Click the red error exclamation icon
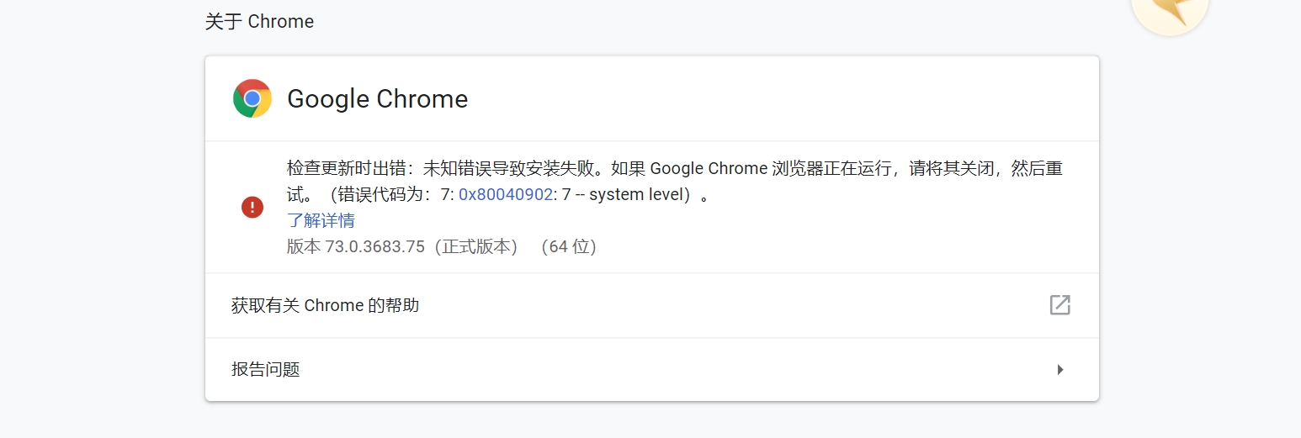Viewport: 1301px width, 438px height. point(252,207)
